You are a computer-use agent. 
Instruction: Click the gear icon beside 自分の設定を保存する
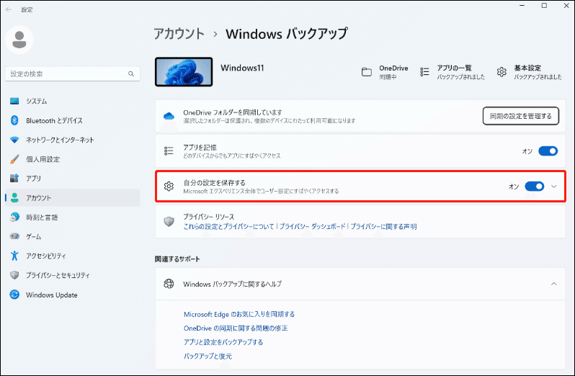[169, 186]
